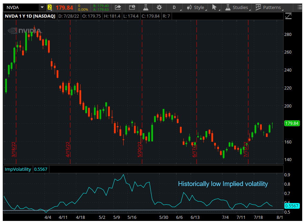Screen dimensions: 306x223
Task: Click the yellow number 2 link icon
Action: pos(50,8)
